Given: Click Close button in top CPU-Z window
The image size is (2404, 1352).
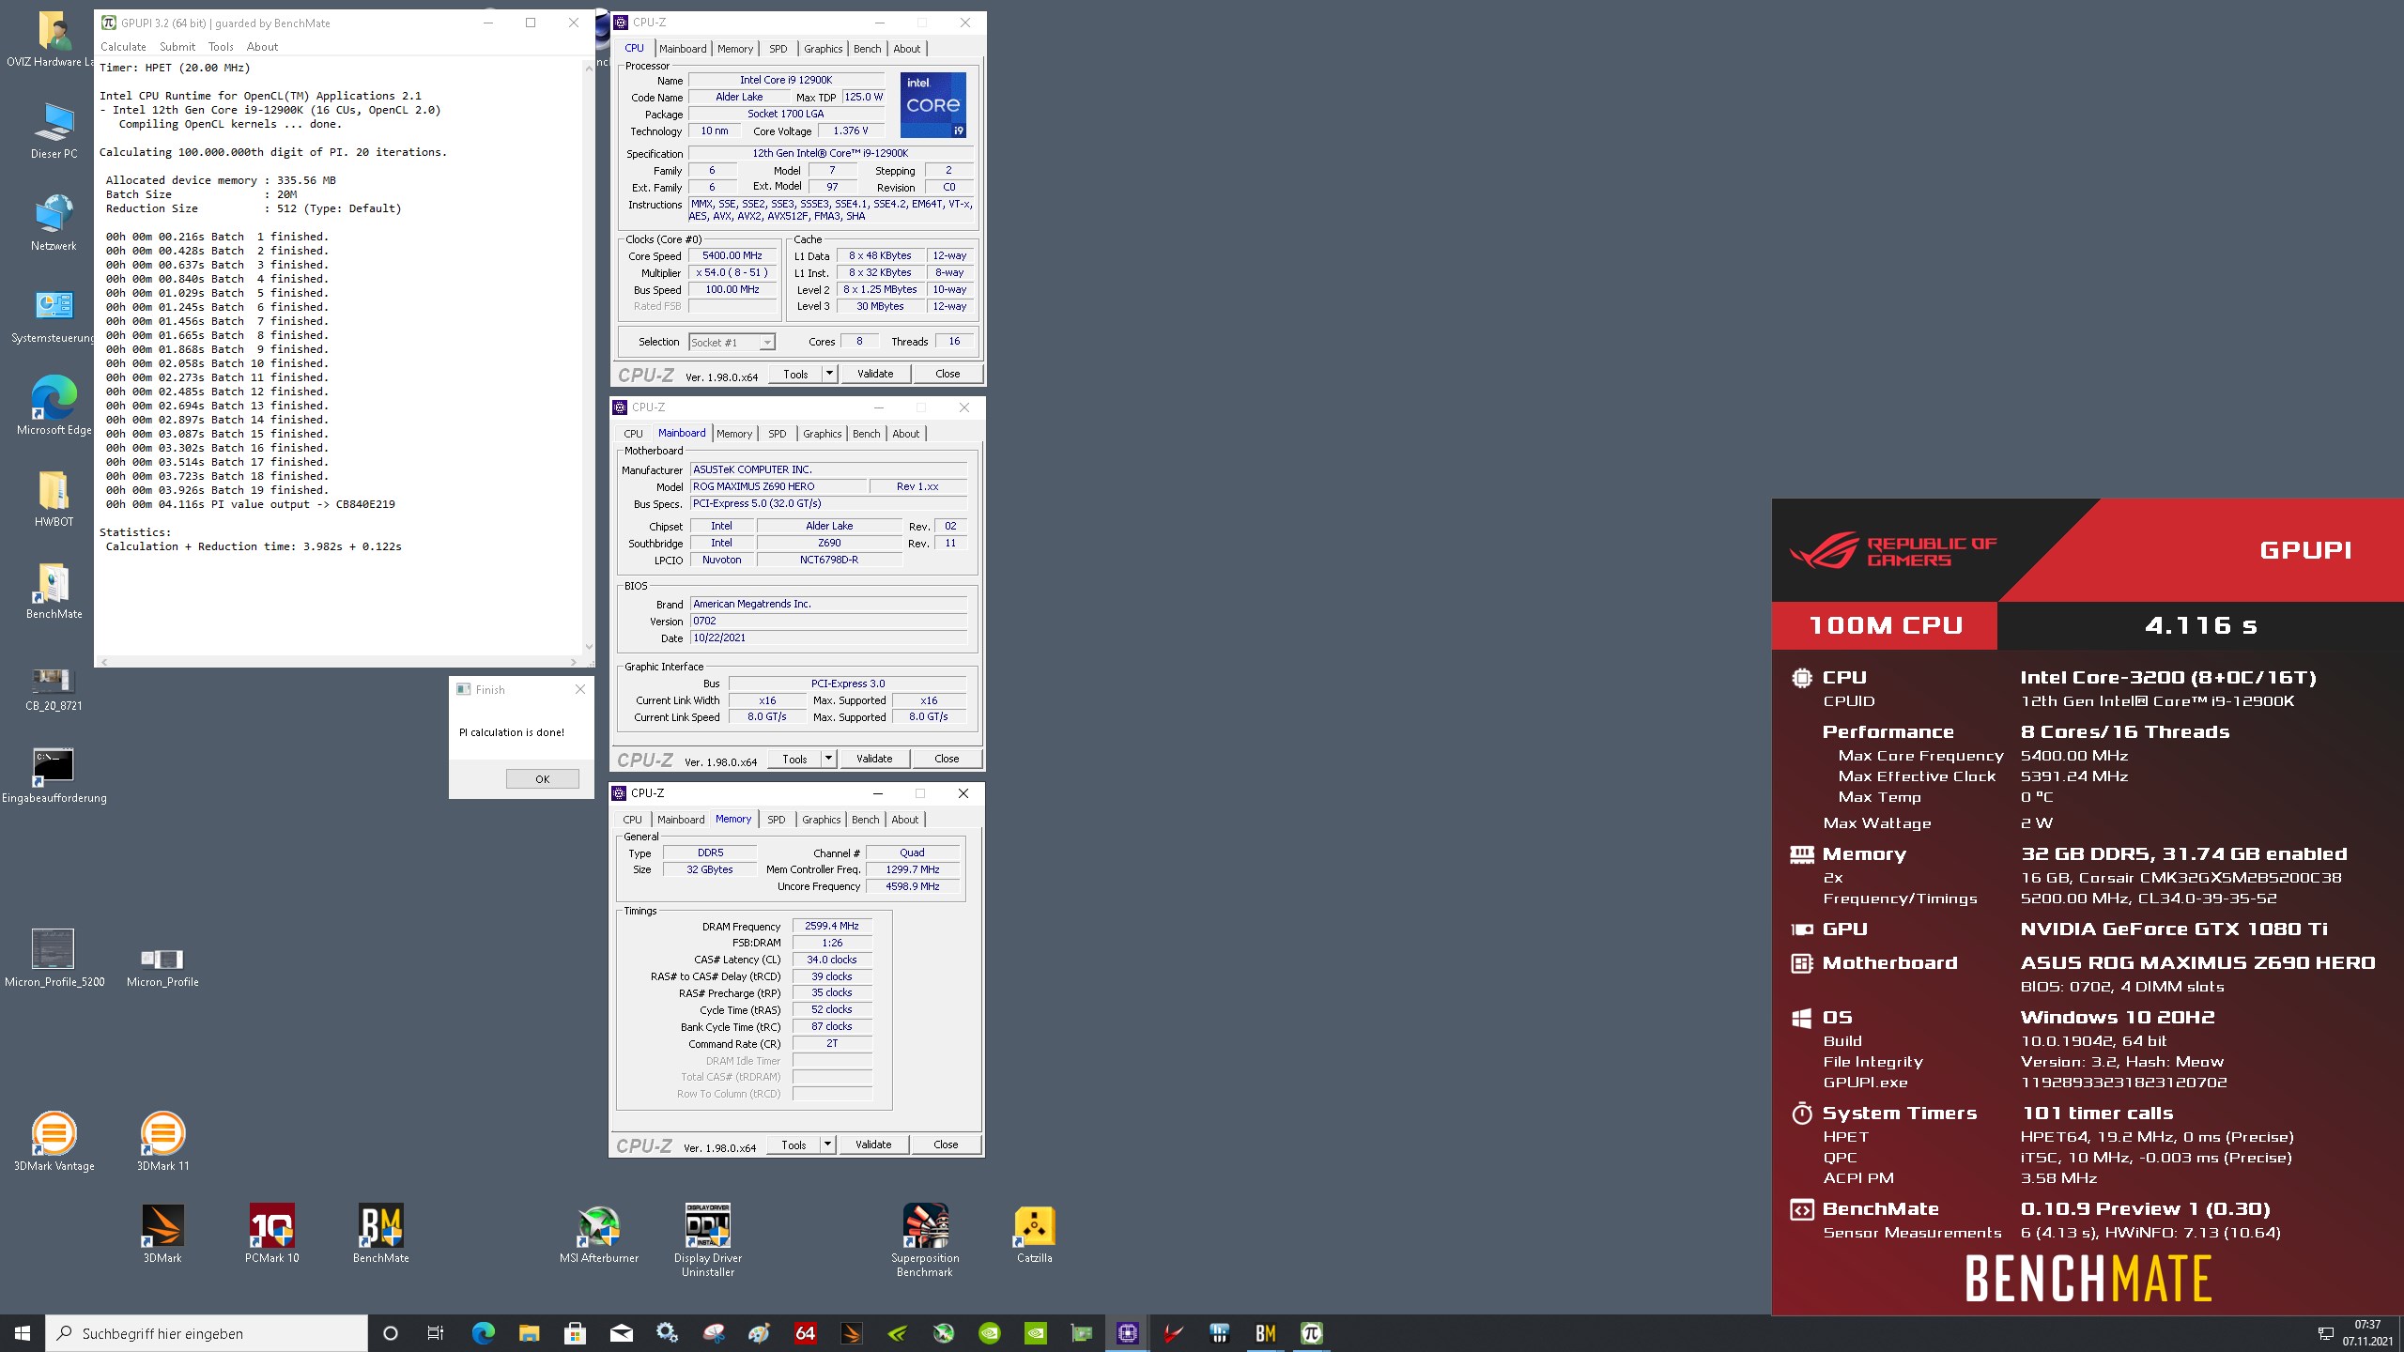Looking at the screenshot, I should [x=948, y=374].
